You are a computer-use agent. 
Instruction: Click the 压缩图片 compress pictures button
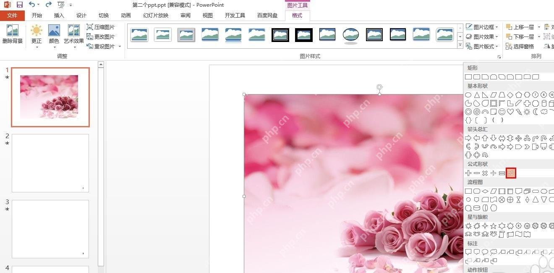(101, 27)
